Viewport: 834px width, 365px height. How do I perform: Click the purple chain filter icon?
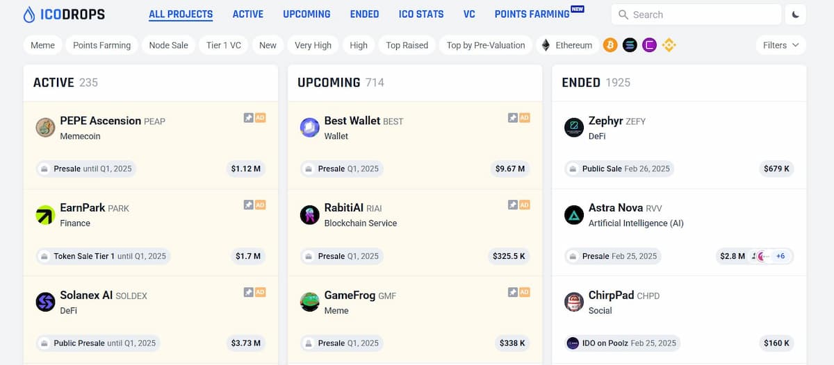pos(649,45)
